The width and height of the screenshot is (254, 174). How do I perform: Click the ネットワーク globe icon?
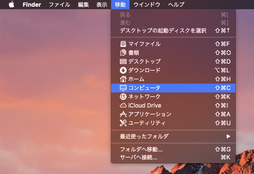coord(123,97)
